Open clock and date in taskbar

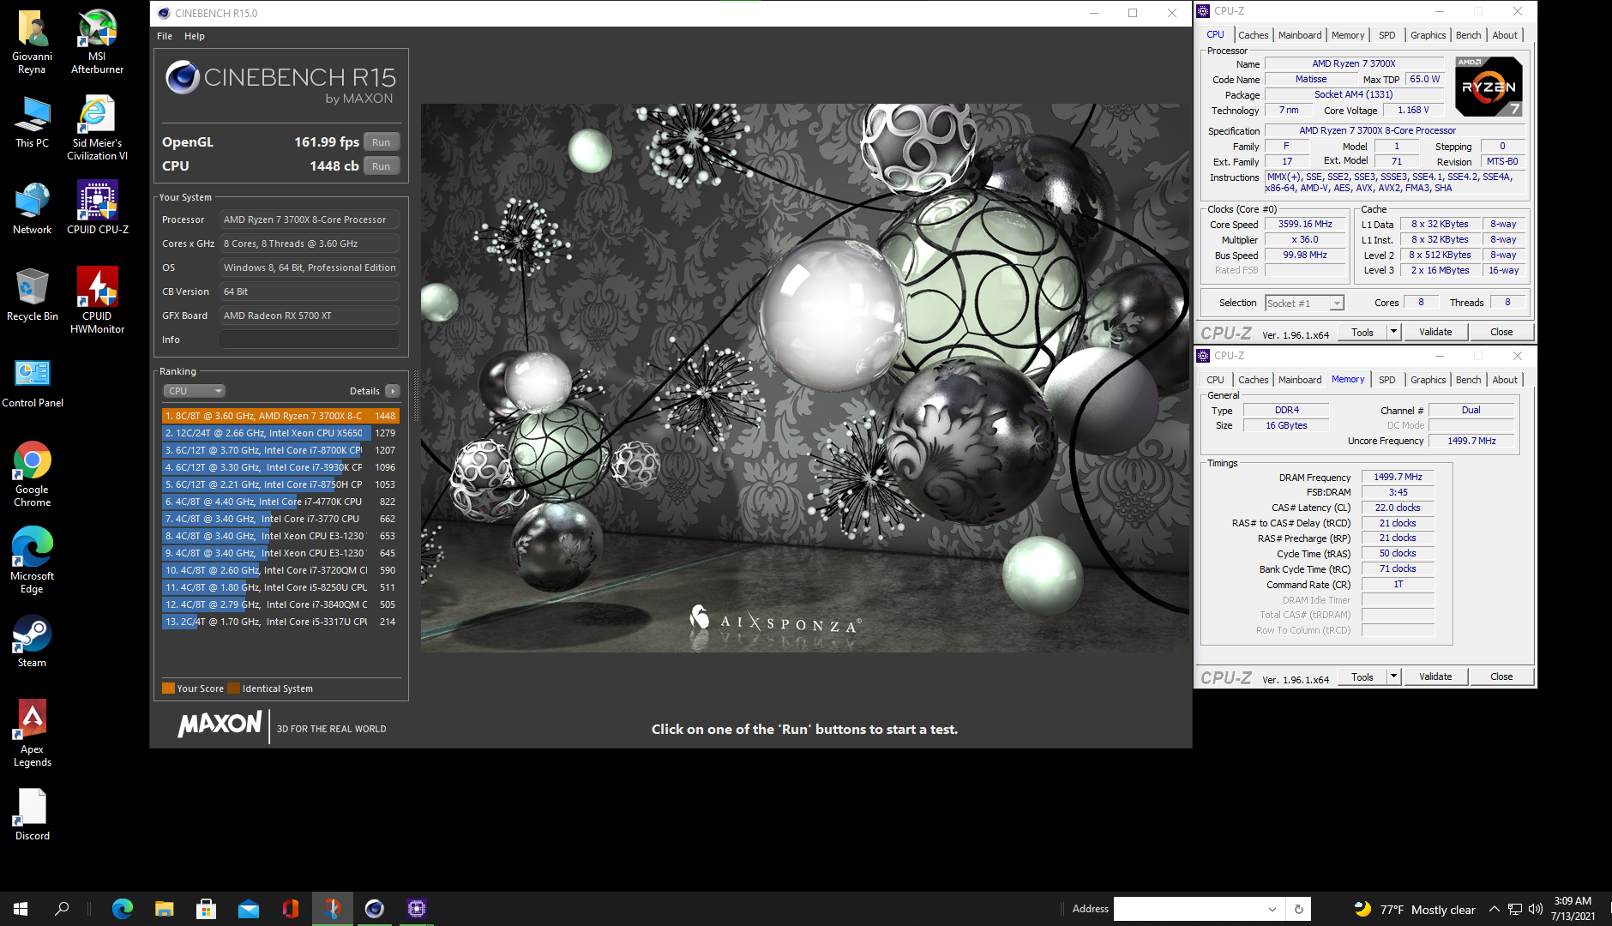pos(1573,909)
